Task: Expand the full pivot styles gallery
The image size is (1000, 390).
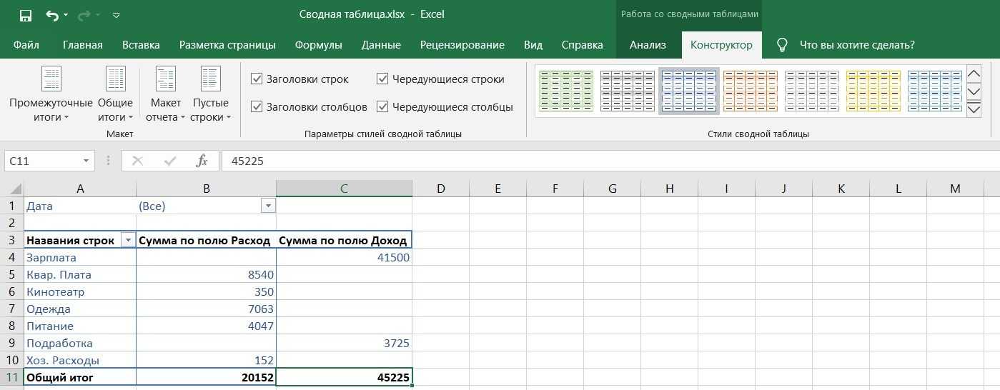Action: [x=974, y=109]
